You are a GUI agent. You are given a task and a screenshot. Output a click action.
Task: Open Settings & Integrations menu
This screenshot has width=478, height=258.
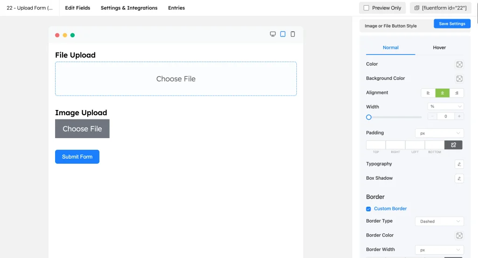pos(129,8)
